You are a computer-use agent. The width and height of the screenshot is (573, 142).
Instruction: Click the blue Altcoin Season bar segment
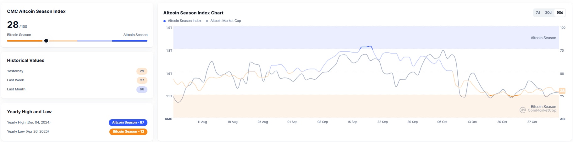(x=129, y=41)
